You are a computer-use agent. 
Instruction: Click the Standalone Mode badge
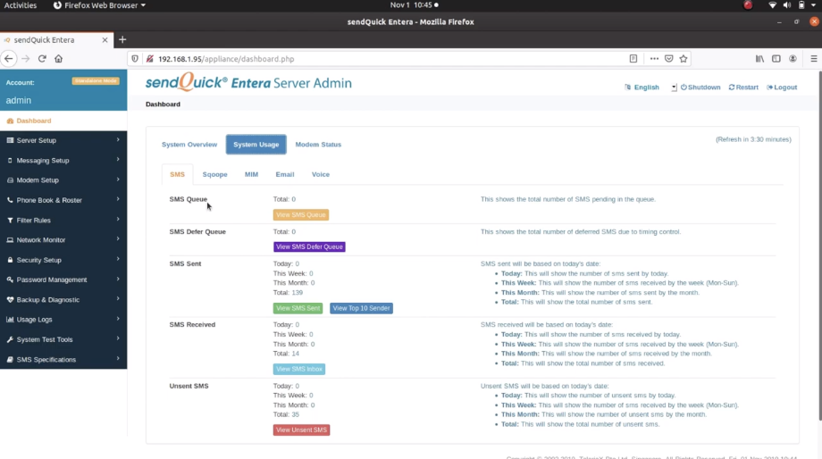coord(96,81)
